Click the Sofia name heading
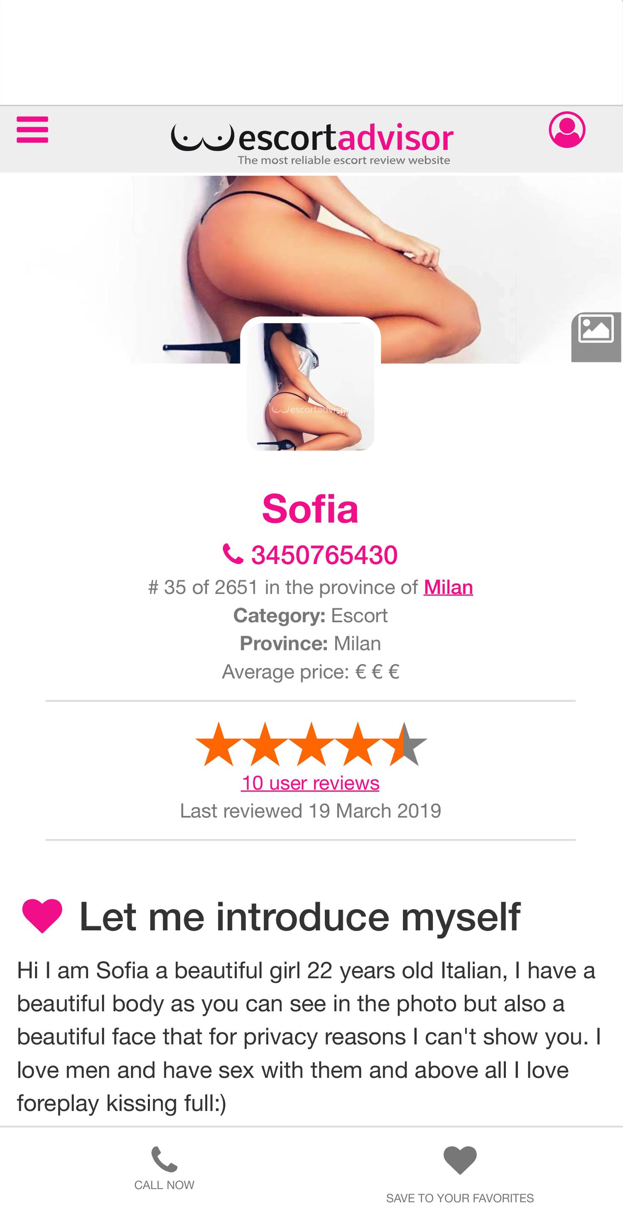The height and width of the screenshot is (1209, 623). click(310, 509)
